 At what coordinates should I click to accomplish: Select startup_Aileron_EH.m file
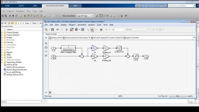click(15, 75)
